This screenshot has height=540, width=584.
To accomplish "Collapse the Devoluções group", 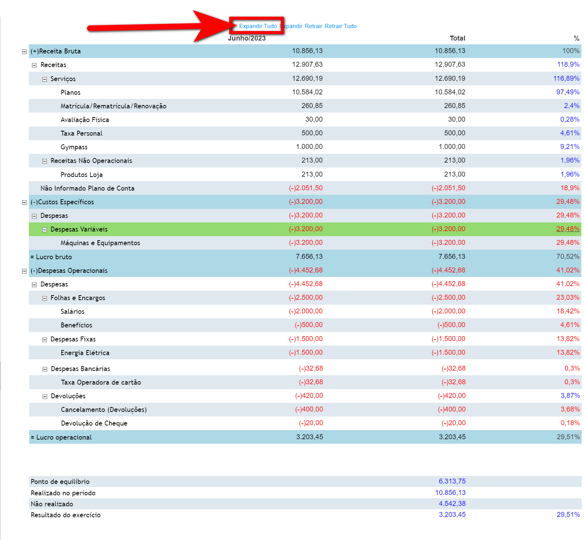I will (45, 396).
